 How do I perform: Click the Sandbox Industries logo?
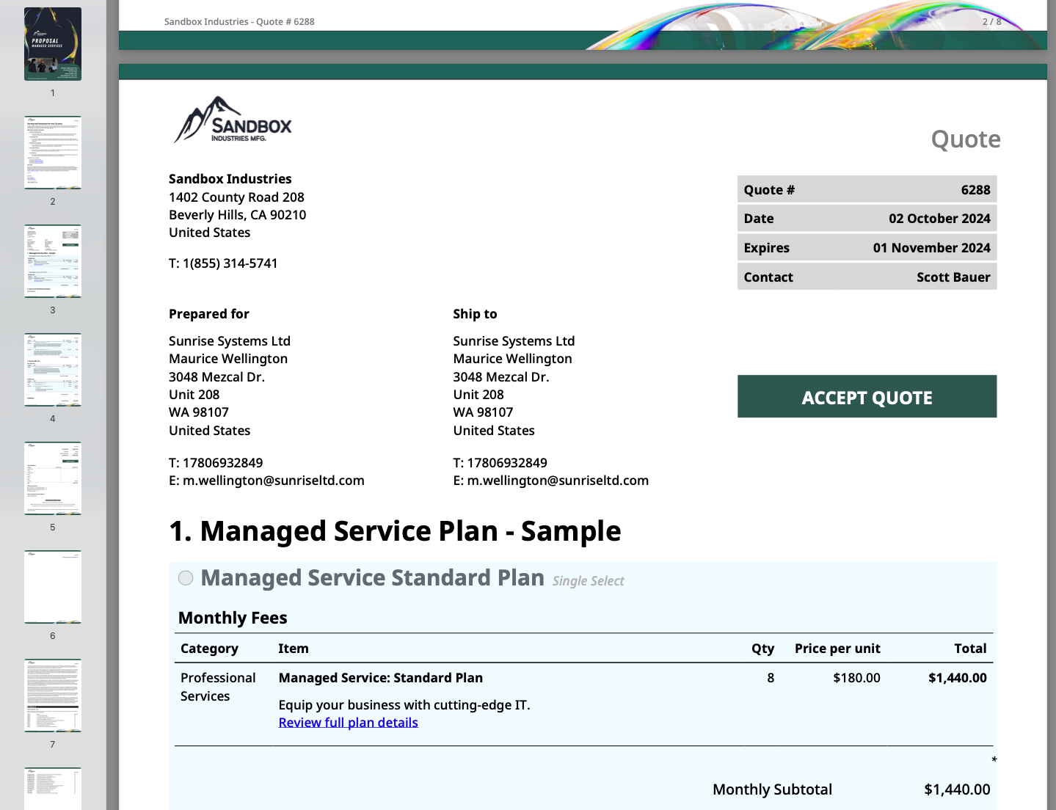pyautogui.click(x=233, y=120)
